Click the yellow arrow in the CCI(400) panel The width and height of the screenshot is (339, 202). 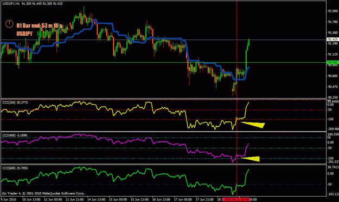tap(251, 159)
